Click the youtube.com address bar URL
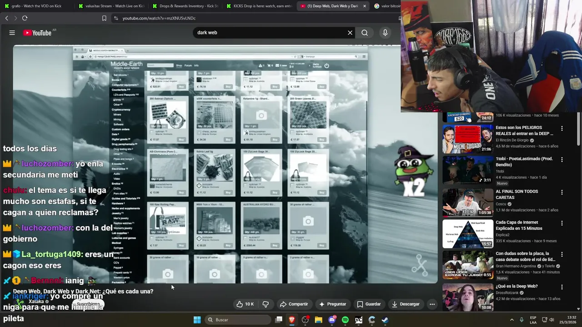Viewport: 582px width, 327px height. click(159, 18)
